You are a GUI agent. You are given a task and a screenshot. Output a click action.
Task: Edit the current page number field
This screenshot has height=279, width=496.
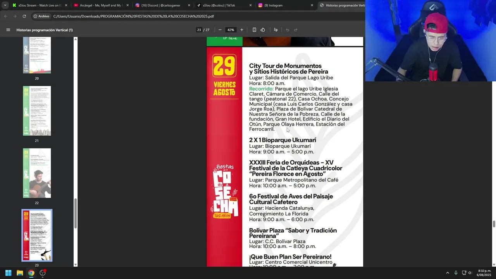pos(199,30)
